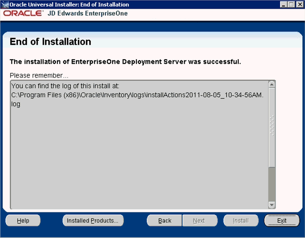
Task: Click the "installation was successful" message
Action: [125, 62]
